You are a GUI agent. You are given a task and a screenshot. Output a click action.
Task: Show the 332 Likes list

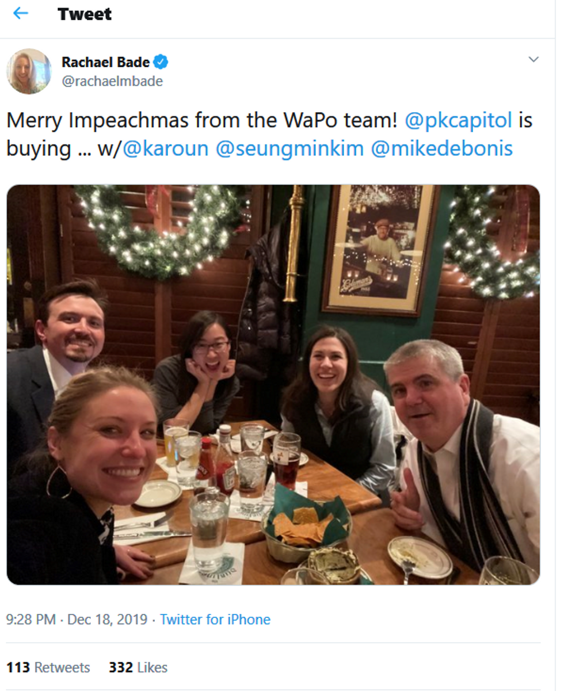138,667
